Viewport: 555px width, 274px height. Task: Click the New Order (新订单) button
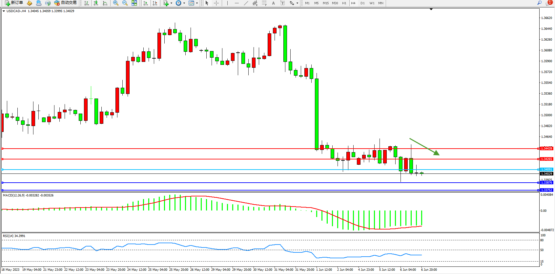(x=14, y=3)
